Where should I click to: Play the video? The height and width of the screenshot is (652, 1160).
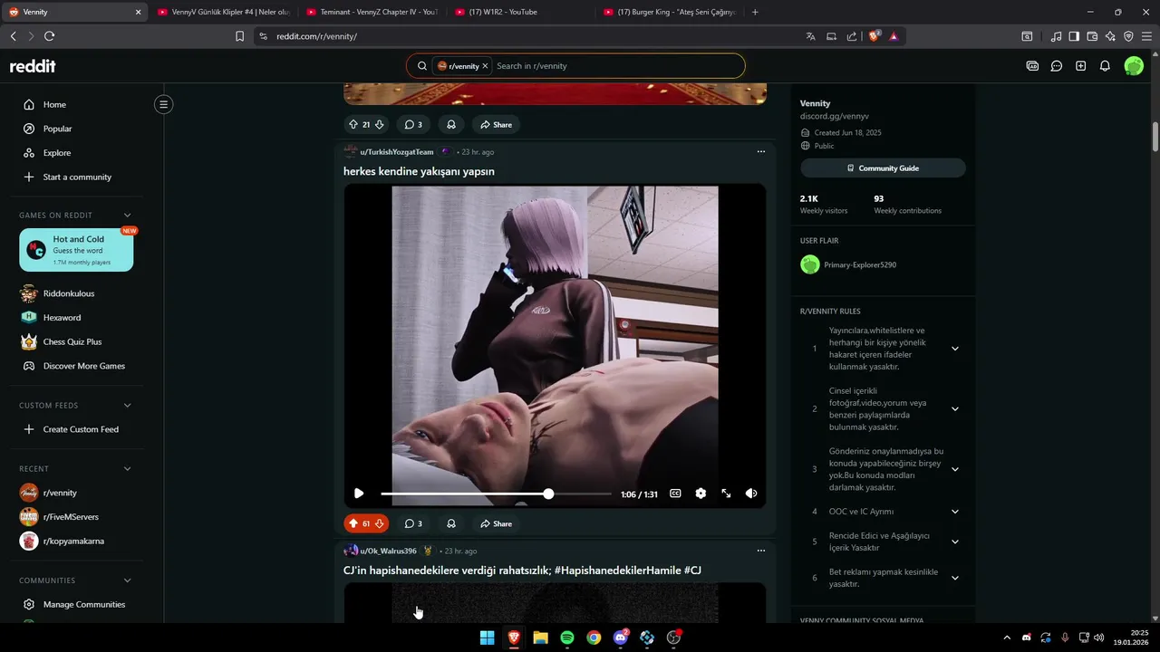click(359, 494)
